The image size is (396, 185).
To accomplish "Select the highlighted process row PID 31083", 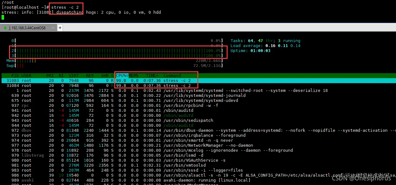I will tap(198, 80).
